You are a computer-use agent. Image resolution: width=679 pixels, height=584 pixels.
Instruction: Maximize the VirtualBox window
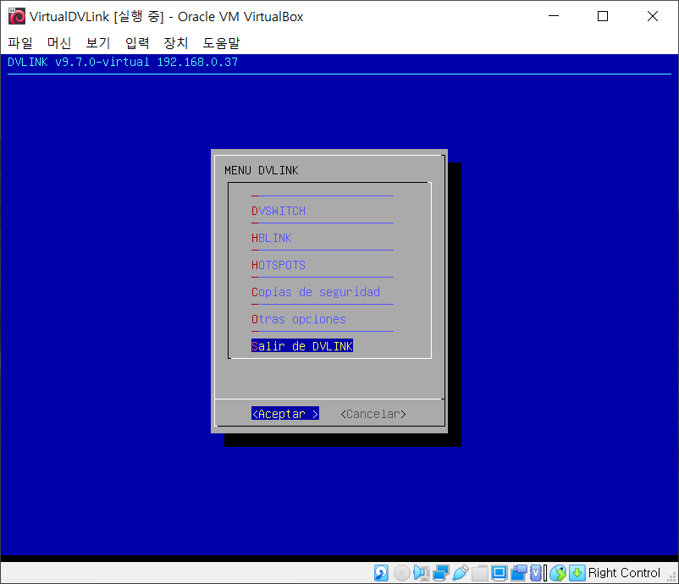[x=603, y=16]
